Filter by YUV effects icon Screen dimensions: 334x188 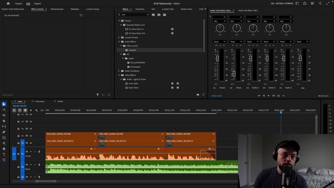click(164, 15)
